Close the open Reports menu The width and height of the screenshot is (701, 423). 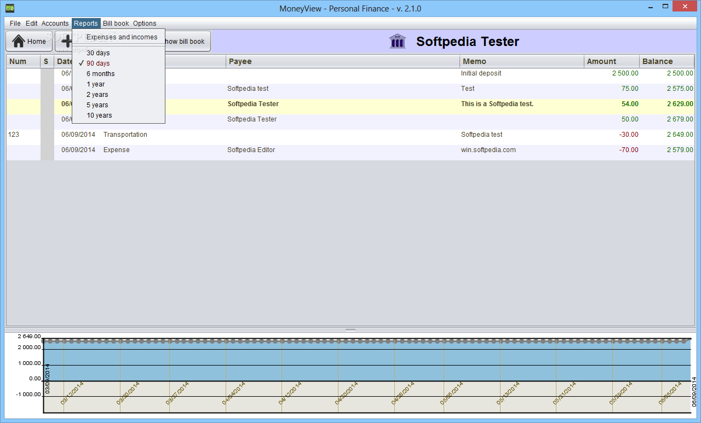tap(86, 24)
